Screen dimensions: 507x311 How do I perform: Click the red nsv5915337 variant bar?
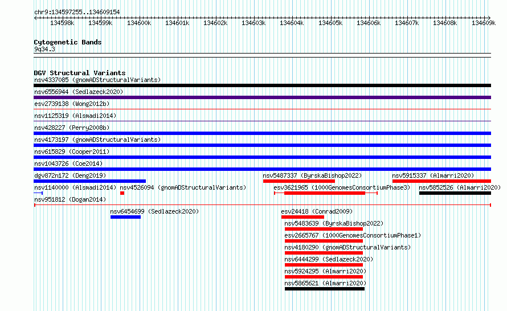click(441, 181)
